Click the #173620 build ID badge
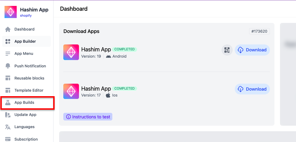 coord(259,31)
